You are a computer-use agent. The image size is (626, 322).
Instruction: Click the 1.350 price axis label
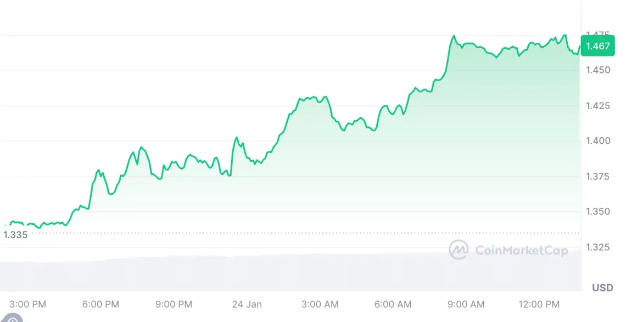[x=597, y=212]
